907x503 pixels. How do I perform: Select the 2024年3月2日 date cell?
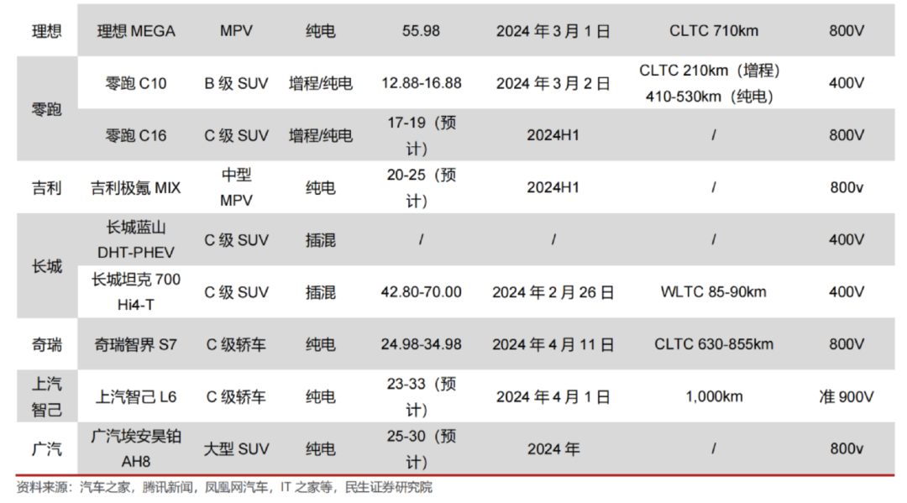[x=553, y=83]
